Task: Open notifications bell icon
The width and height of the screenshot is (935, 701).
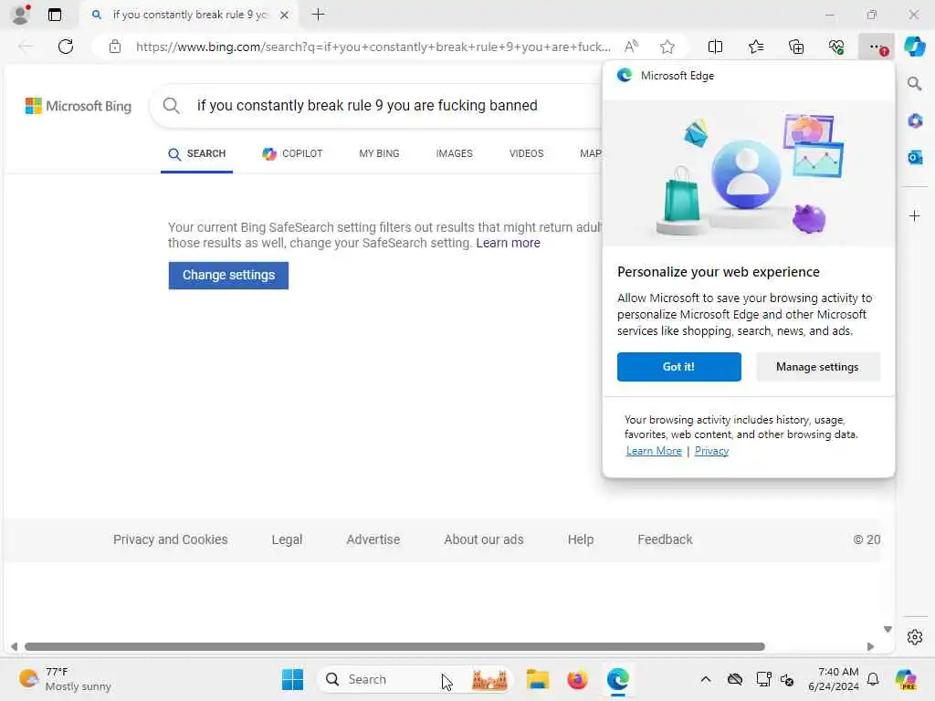Action: point(873,679)
